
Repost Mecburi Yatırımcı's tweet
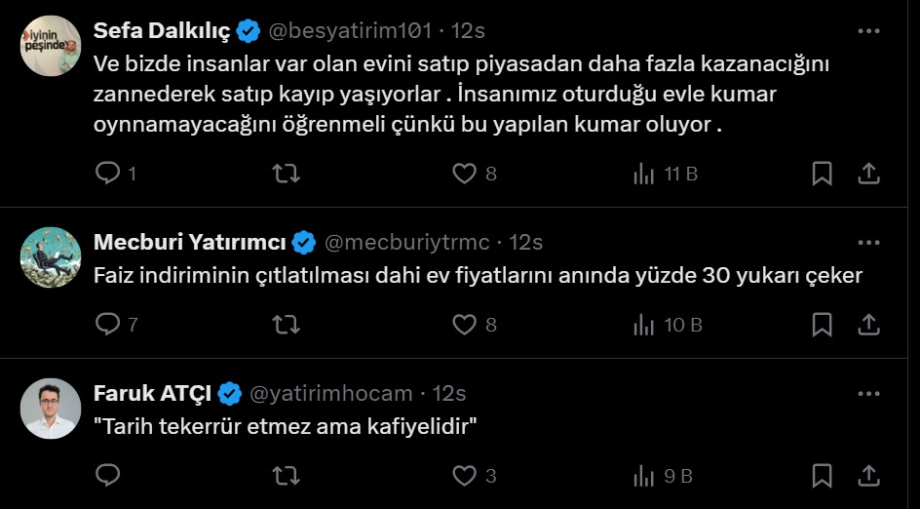285,325
